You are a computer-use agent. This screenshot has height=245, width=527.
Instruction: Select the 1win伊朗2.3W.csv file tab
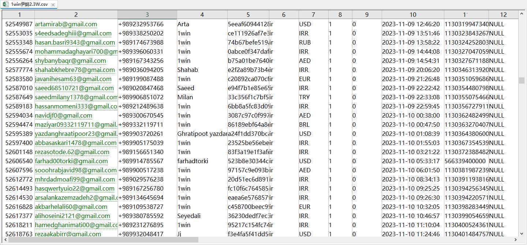click(x=29, y=5)
